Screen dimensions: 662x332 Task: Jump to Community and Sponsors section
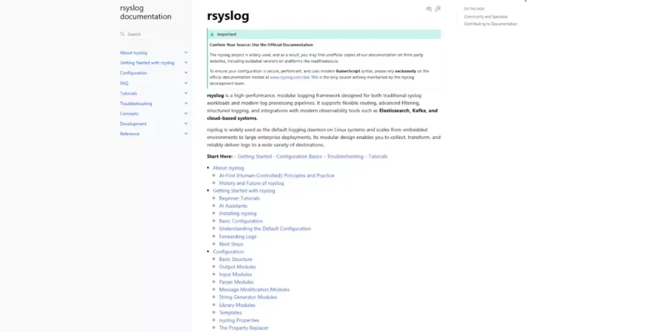point(486,17)
